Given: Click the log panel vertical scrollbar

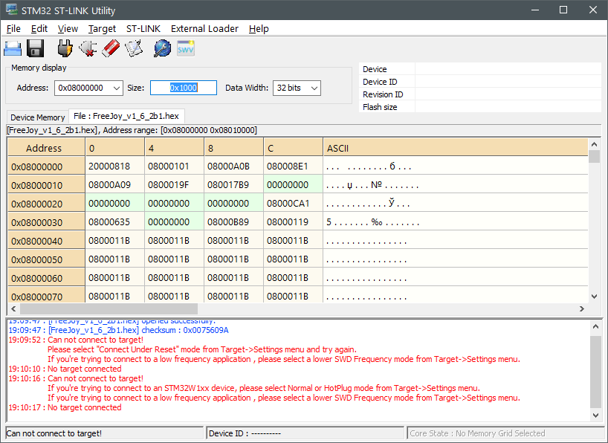Looking at the screenshot, I should click(594, 372).
